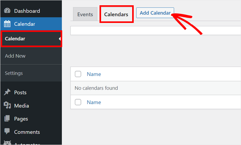
Task: Open the Add New submenu item
Action: pos(15,56)
